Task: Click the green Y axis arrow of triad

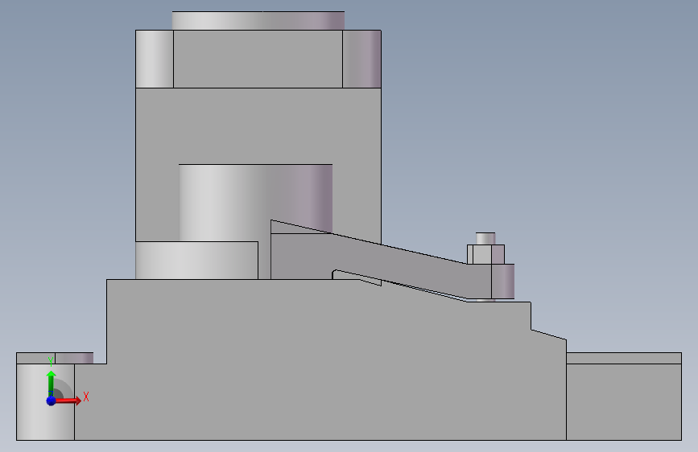Action: [x=52, y=384]
